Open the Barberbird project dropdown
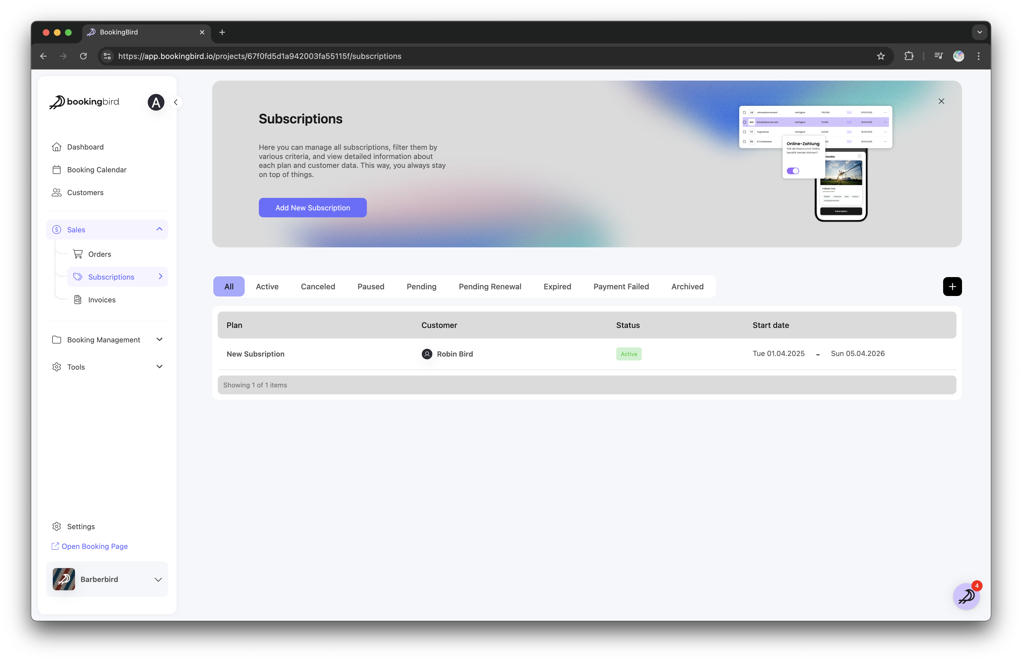The image size is (1022, 662). point(158,579)
